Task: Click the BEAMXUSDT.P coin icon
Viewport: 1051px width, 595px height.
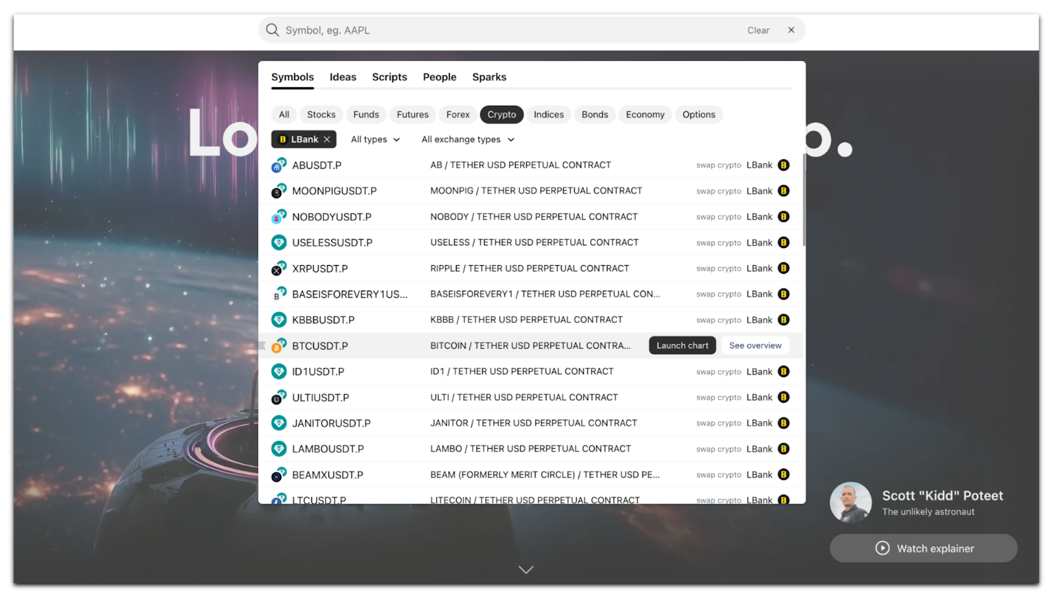Action: pyautogui.click(x=279, y=475)
